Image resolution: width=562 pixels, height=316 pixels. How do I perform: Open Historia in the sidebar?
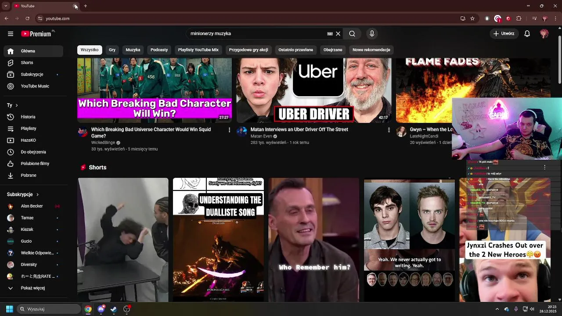point(33,117)
